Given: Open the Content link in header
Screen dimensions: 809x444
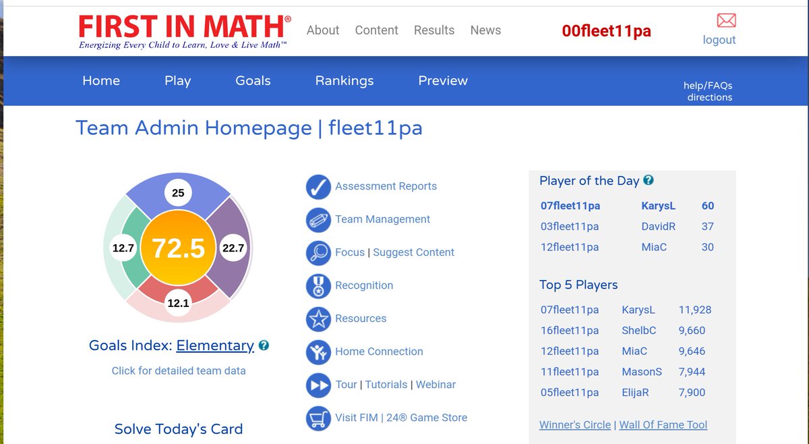Looking at the screenshot, I should tap(376, 30).
